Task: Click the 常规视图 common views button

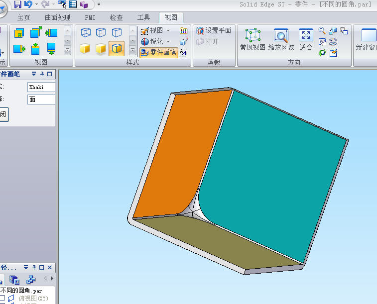Action: click(x=252, y=39)
